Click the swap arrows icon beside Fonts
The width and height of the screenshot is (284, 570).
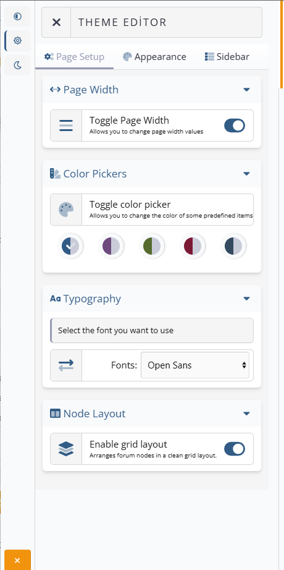[66, 365]
